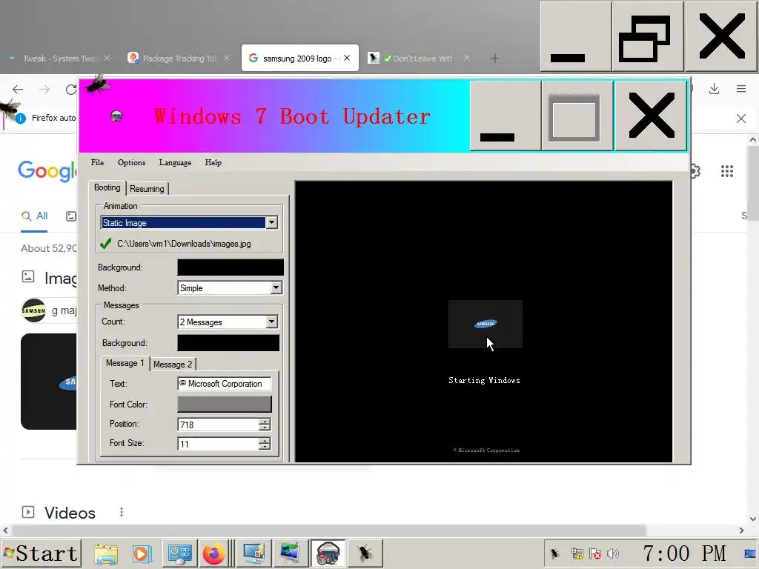Go back in Firefox

tap(18, 90)
